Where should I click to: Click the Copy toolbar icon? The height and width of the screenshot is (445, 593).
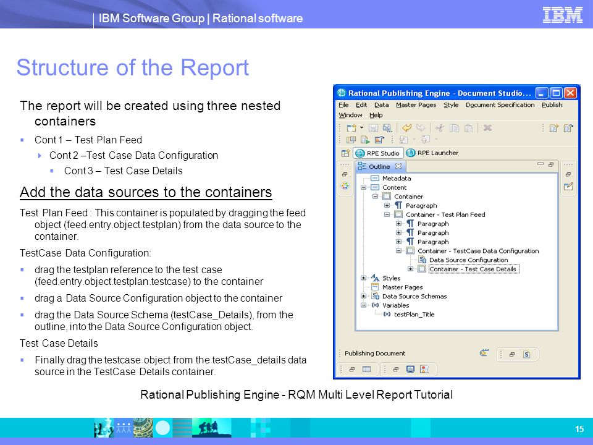(x=454, y=128)
